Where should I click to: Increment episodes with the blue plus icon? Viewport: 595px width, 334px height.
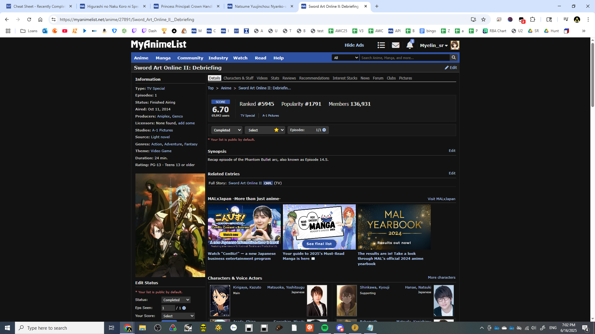point(324,130)
